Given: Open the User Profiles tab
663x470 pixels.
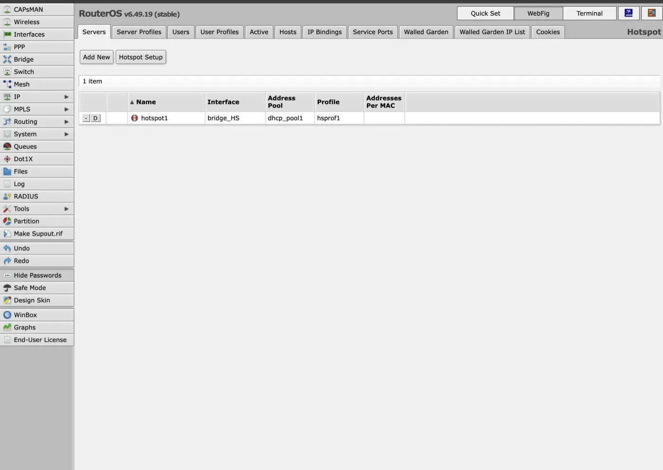Looking at the screenshot, I should (220, 32).
